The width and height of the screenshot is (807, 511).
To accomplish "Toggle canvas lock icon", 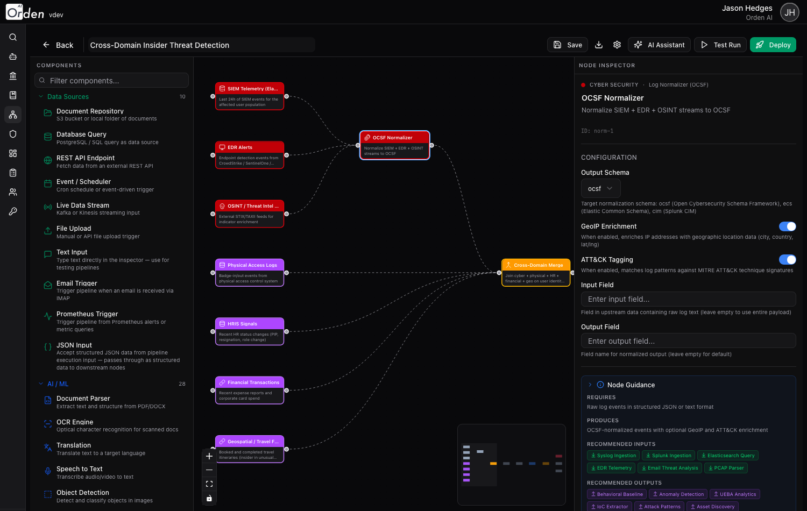I will pos(209,498).
